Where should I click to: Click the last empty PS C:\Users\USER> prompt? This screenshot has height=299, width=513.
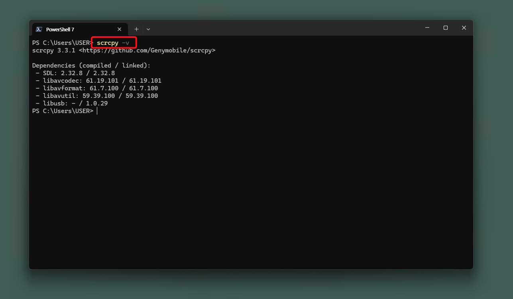pyautogui.click(x=63, y=111)
